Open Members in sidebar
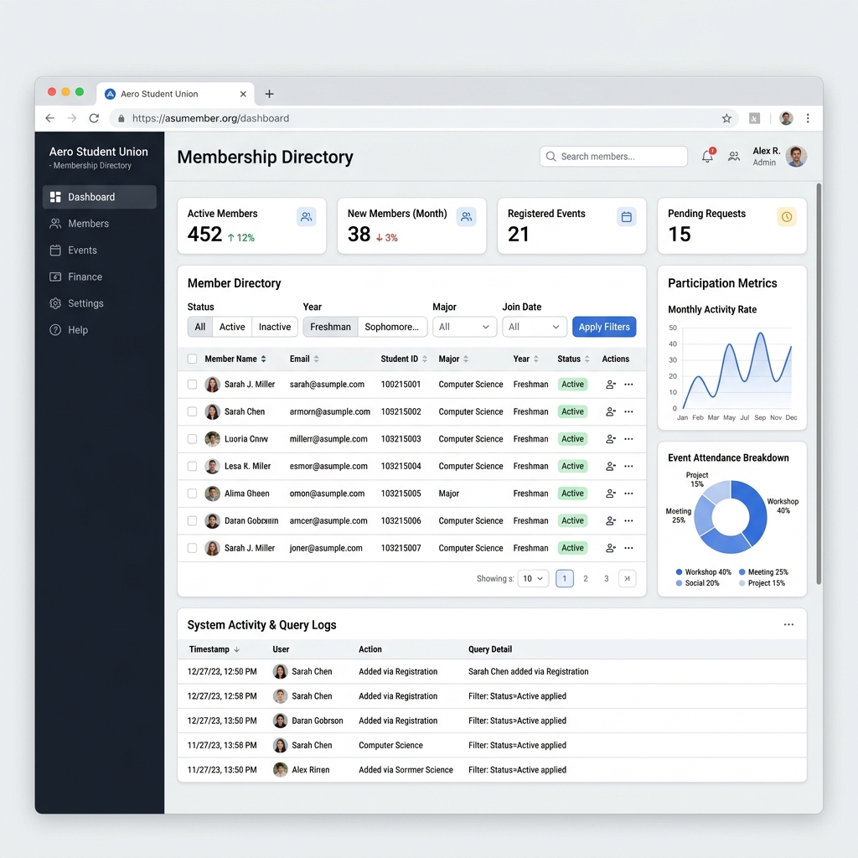This screenshot has width=858, height=858. 100,223
